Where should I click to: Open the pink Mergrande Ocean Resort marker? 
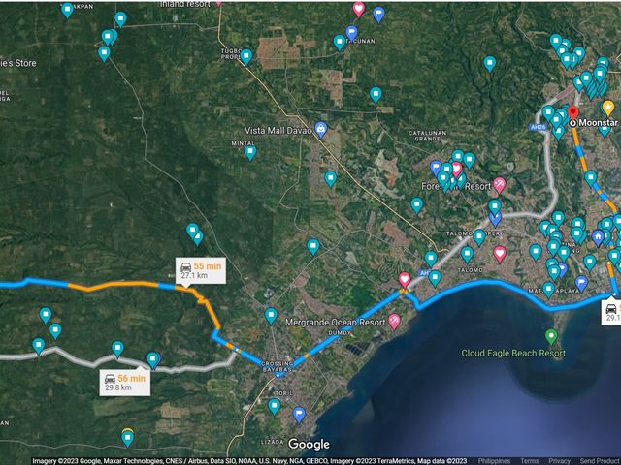(x=394, y=322)
